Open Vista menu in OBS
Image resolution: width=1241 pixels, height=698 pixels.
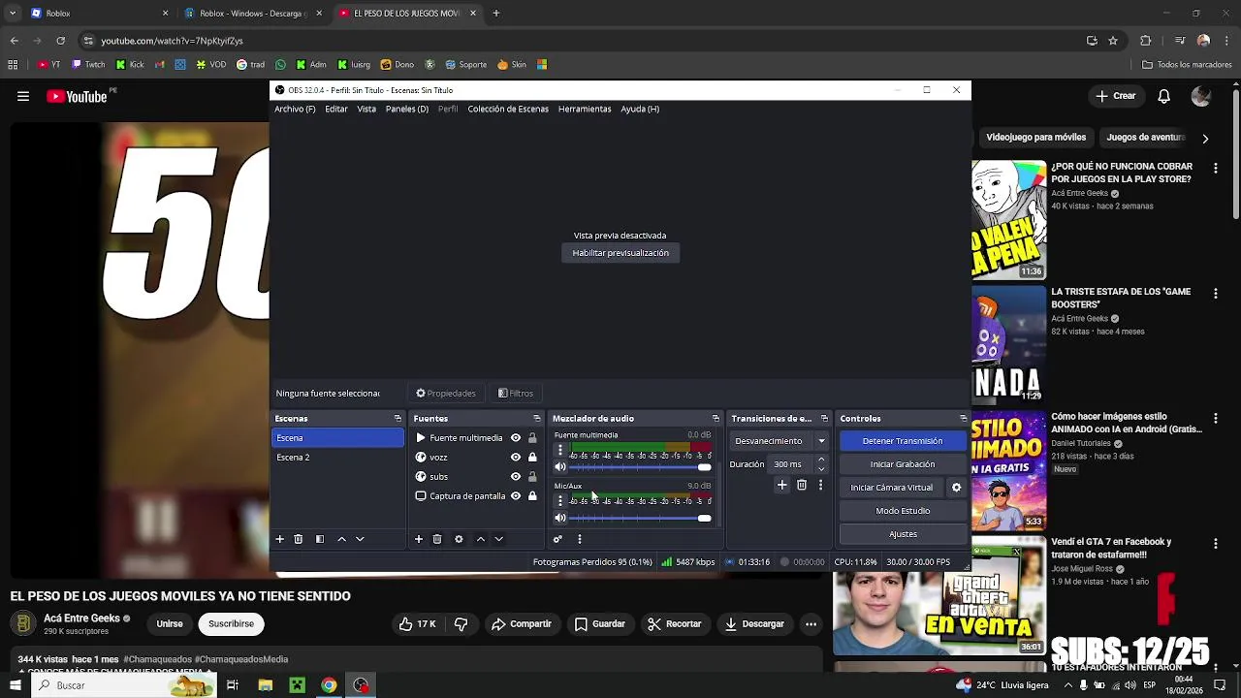(x=366, y=110)
